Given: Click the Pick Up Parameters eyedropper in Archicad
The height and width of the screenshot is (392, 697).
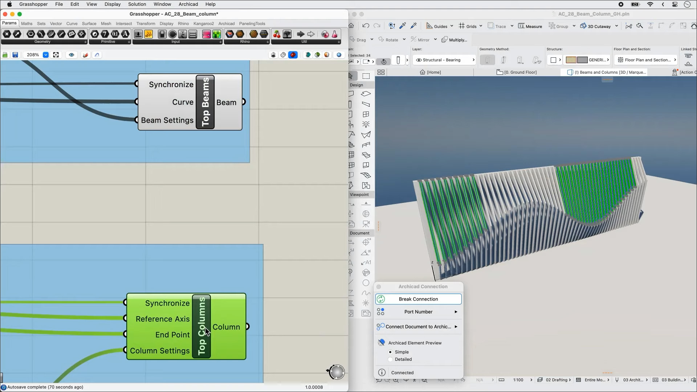Looking at the screenshot, I should [403, 26].
